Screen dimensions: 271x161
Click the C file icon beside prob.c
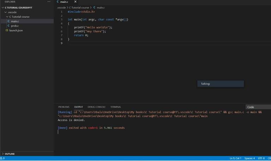pos(8,26)
